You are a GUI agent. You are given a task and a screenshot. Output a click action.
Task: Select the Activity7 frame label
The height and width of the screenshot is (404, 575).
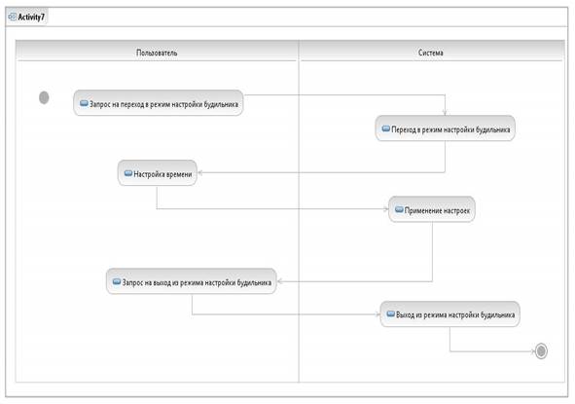(x=31, y=17)
